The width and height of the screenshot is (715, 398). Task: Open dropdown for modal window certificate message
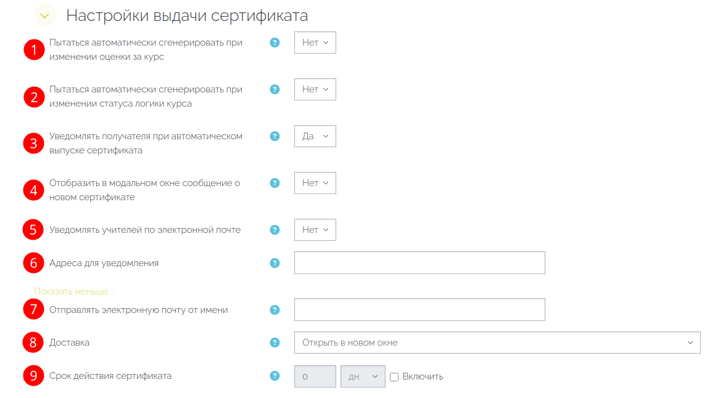(315, 183)
